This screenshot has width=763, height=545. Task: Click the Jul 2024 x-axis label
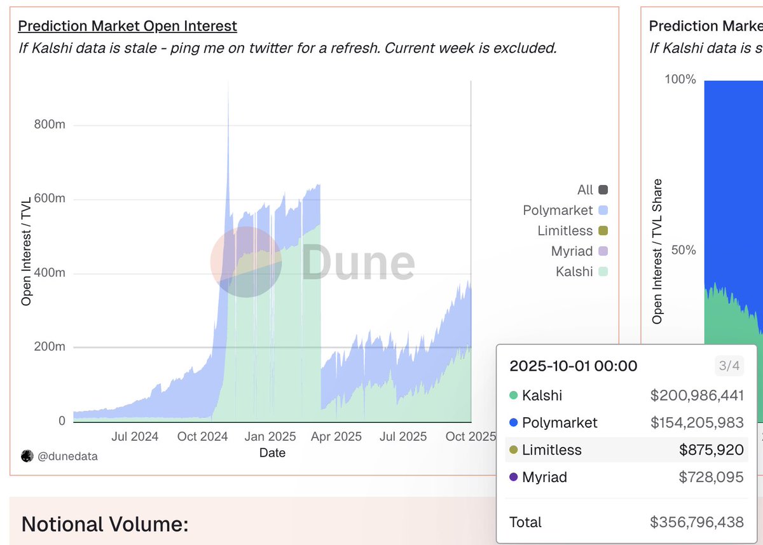[x=135, y=436]
